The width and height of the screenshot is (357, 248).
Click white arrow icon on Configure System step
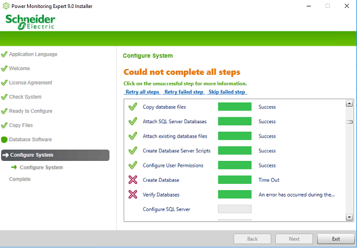point(5,155)
